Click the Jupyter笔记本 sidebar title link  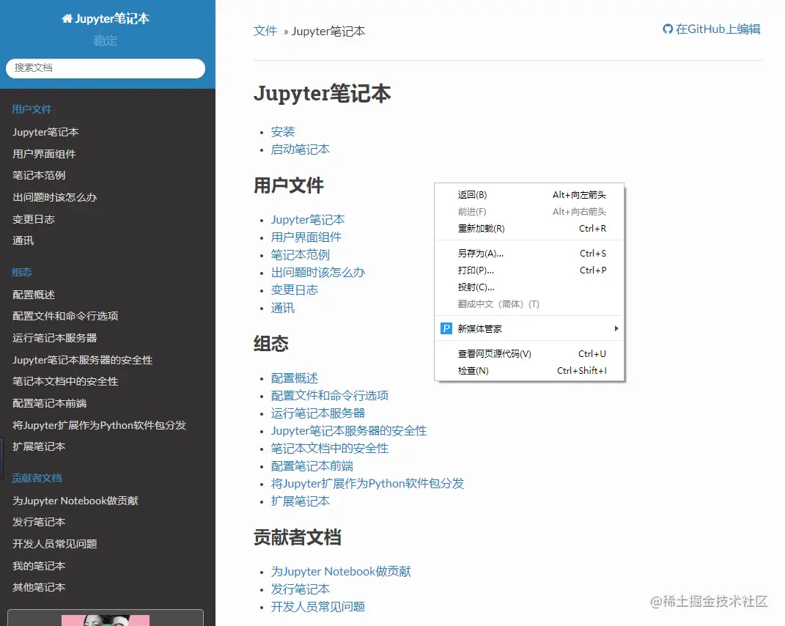coord(106,19)
